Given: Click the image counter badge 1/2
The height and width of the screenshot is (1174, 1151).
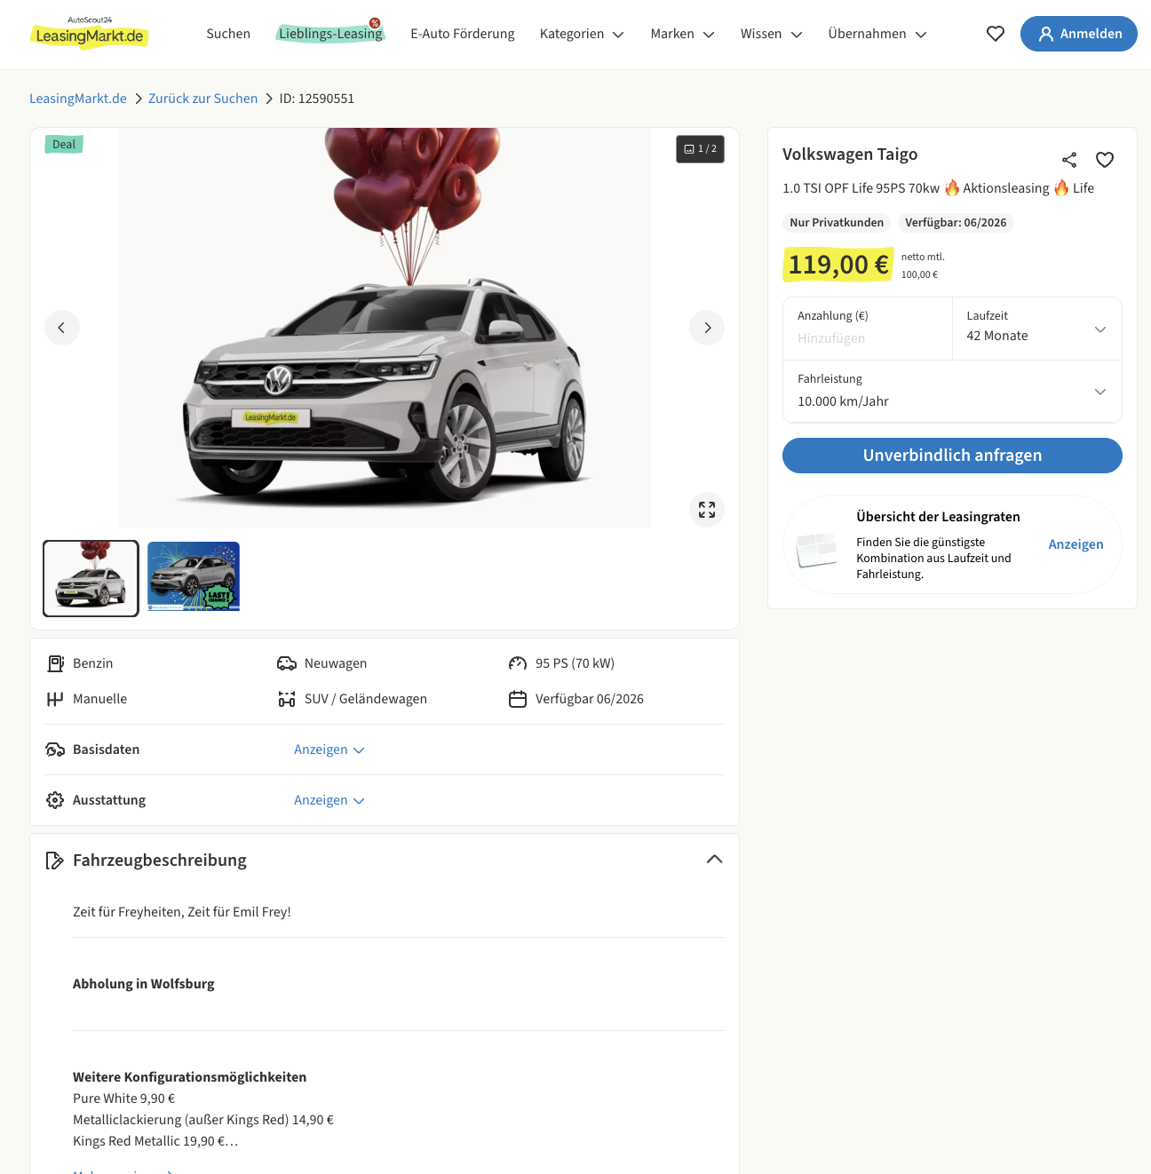Looking at the screenshot, I should coord(700,149).
